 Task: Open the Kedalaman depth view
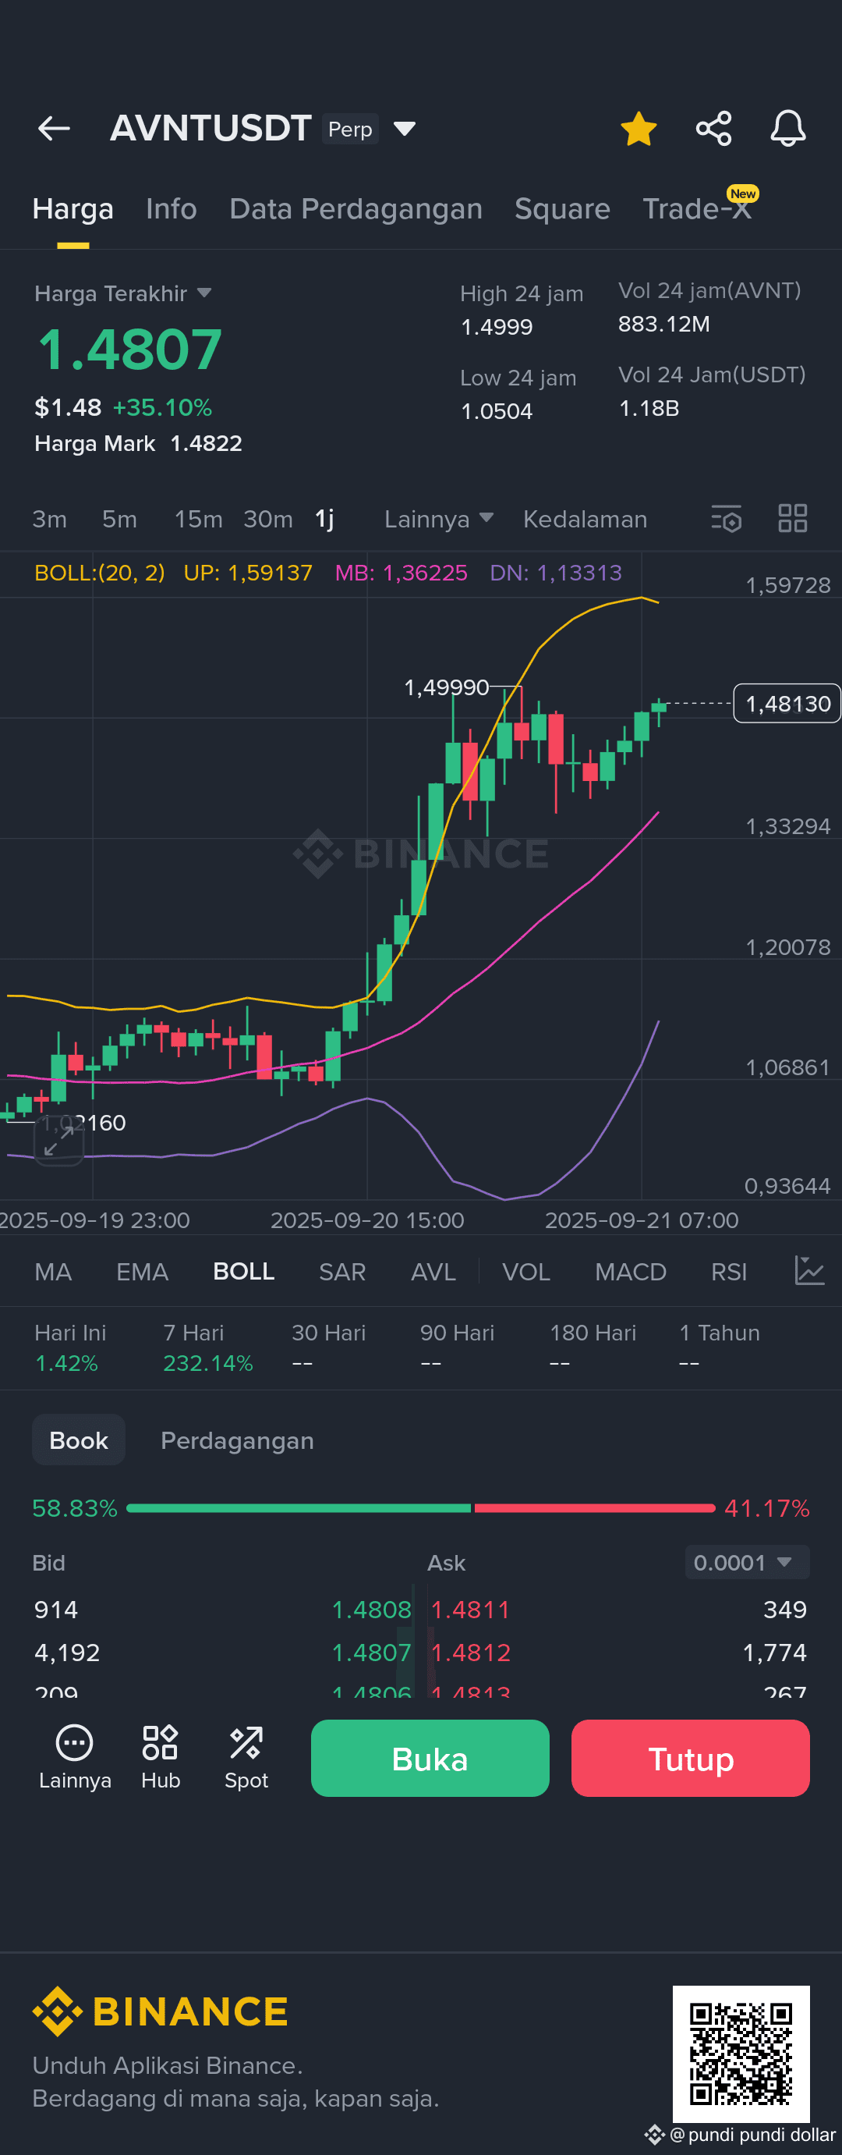click(x=586, y=520)
